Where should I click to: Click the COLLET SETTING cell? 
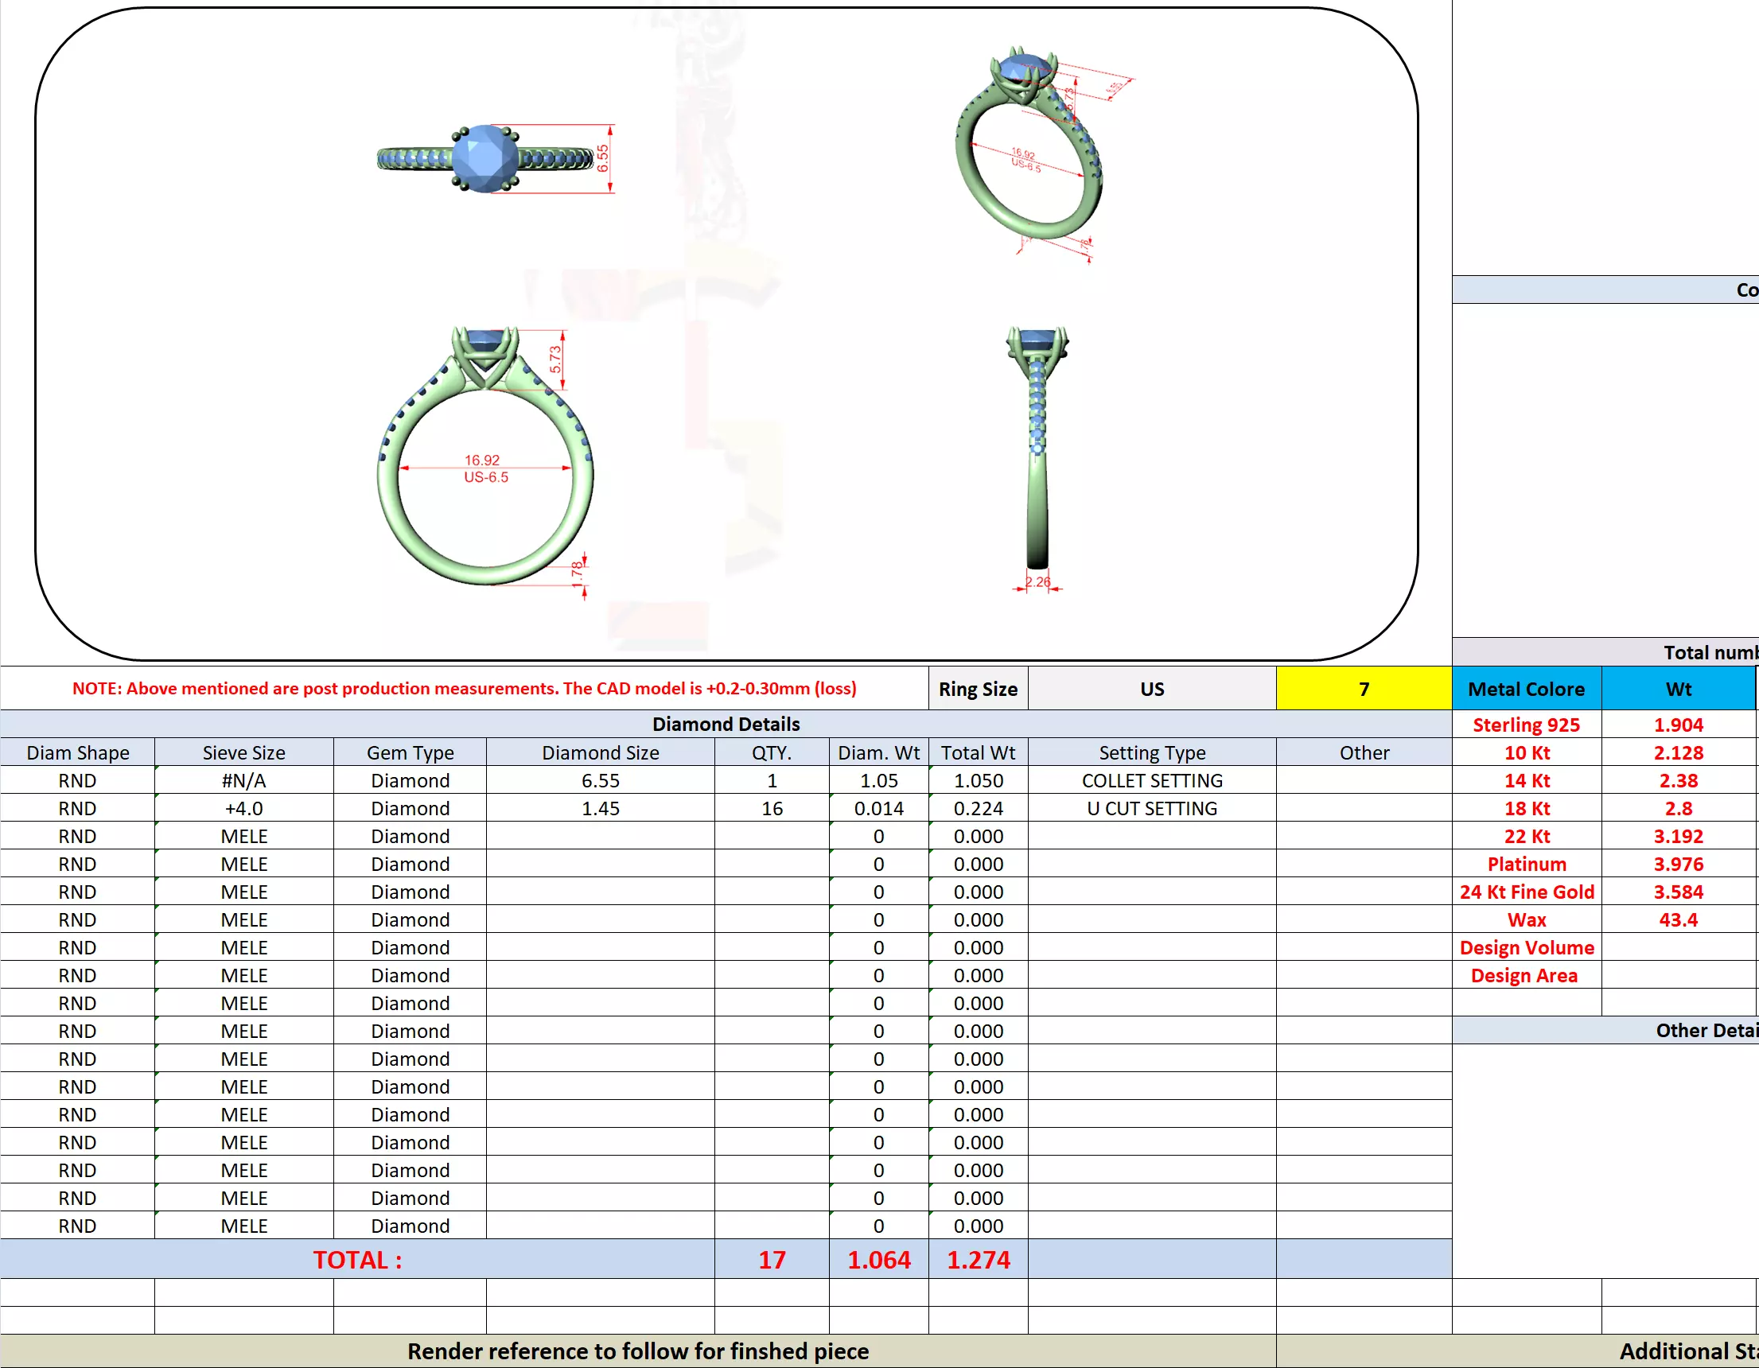[1151, 781]
